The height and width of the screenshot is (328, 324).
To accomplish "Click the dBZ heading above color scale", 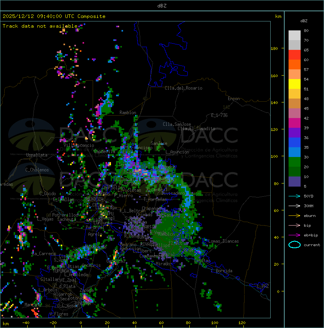I will click(x=304, y=21).
